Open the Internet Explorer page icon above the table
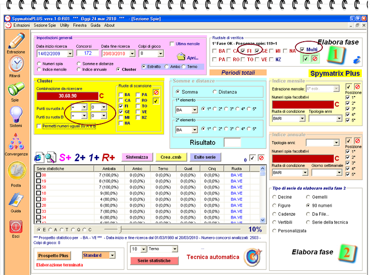Viewport: 370px width, 275px height. (x=39, y=157)
